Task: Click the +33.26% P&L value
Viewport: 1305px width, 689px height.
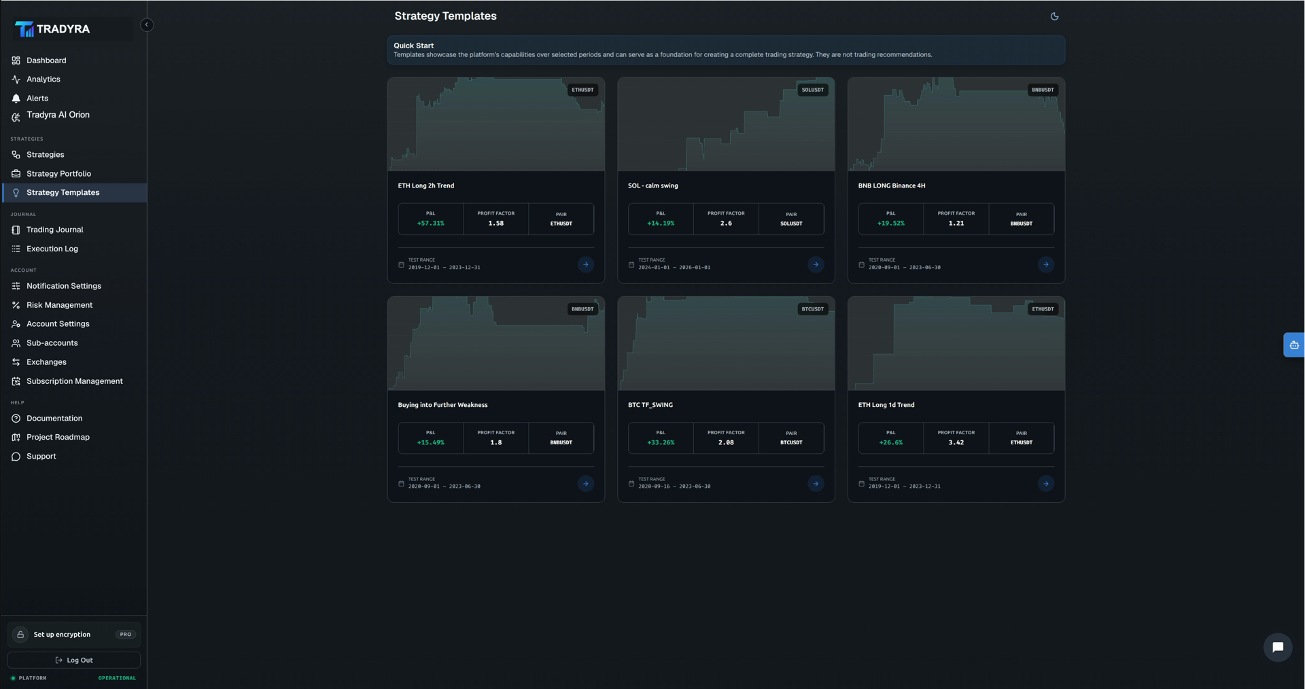Action: 661,442
